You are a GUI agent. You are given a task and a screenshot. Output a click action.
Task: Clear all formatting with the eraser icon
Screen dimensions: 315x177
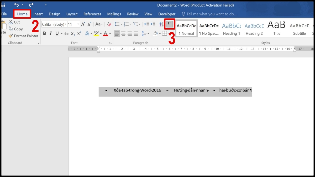pos(109,24)
